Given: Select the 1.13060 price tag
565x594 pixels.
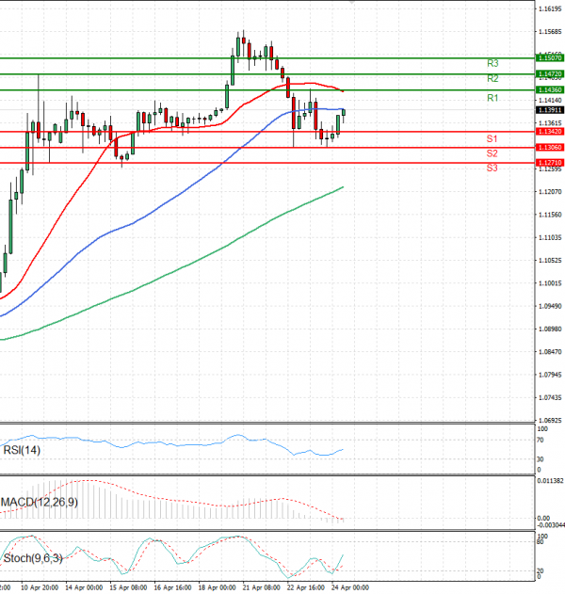Looking at the screenshot, I should click(x=550, y=148).
